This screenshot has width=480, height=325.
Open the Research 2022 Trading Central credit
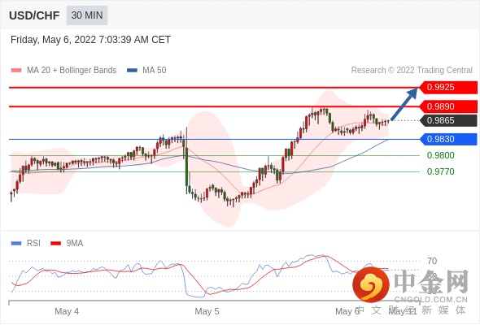pos(412,71)
